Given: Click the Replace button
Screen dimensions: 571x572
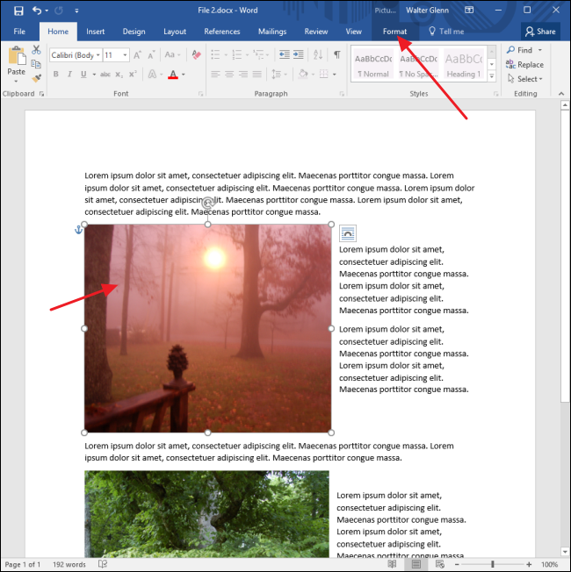Looking at the screenshot, I should coord(524,65).
